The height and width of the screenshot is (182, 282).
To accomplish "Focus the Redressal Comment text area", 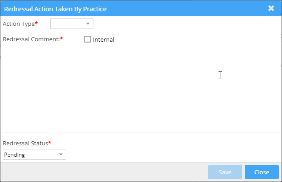I will click(x=141, y=89).
